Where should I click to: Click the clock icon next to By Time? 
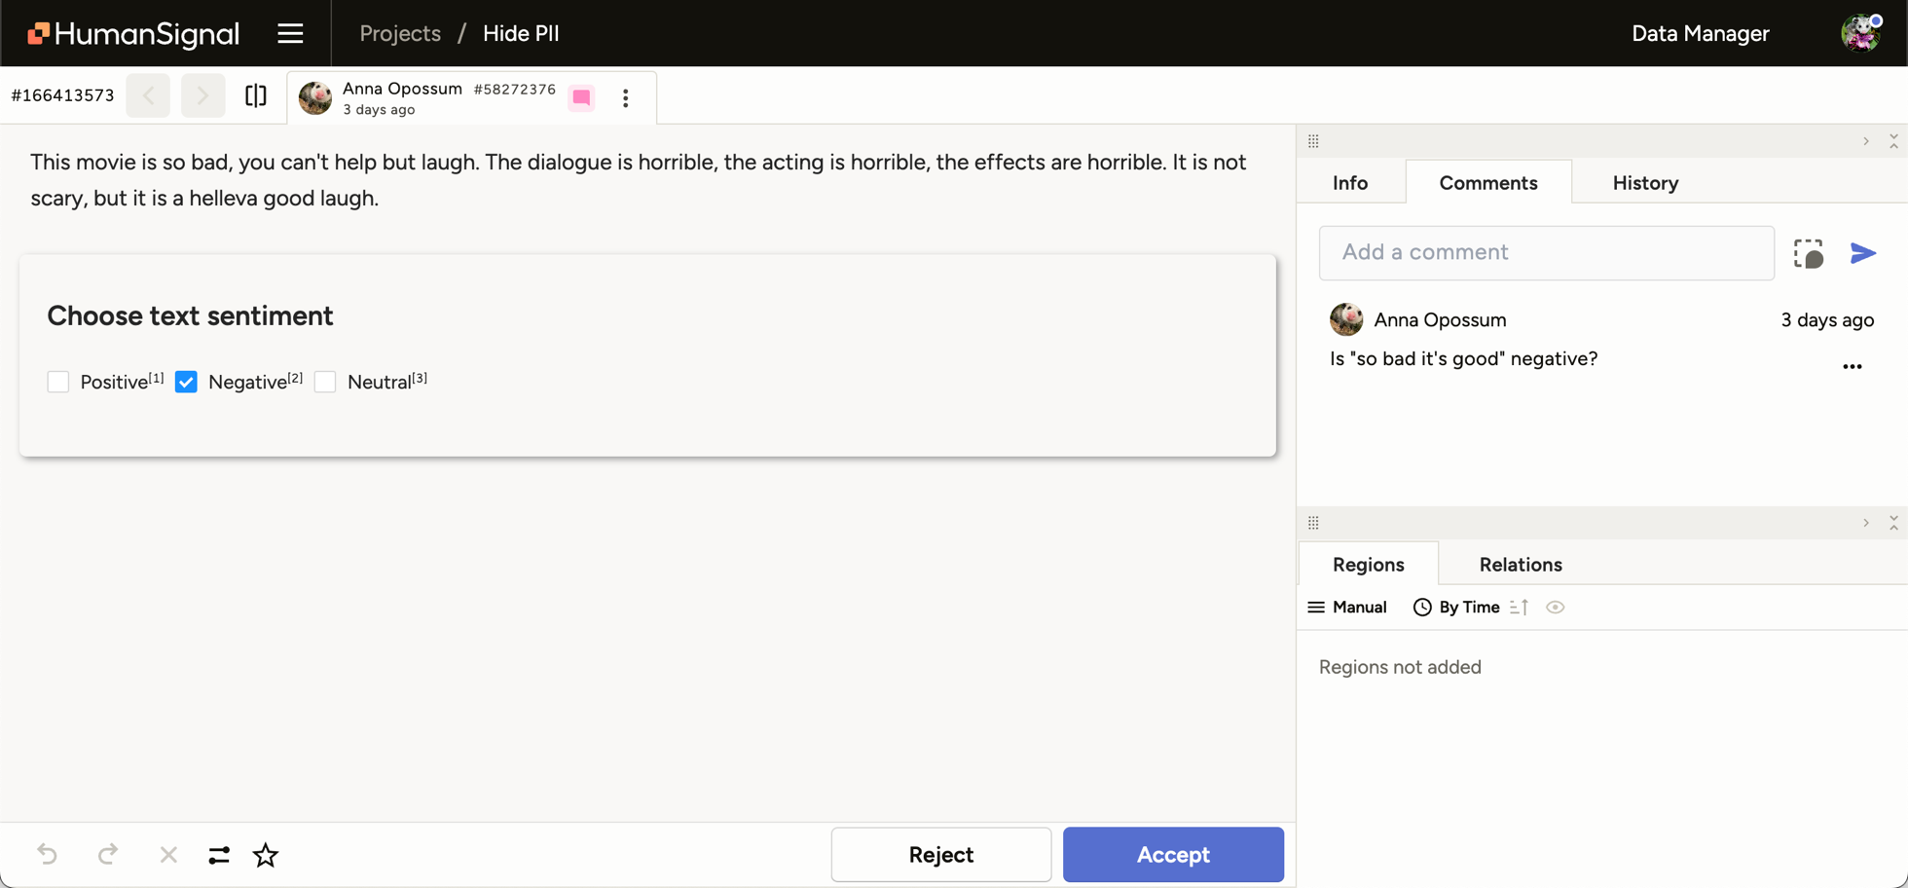tap(1422, 607)
